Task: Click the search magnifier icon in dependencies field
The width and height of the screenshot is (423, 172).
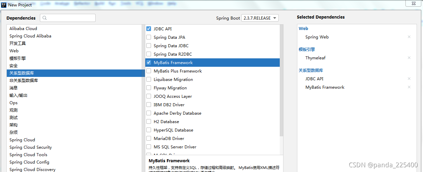Action: click(45, 18)
